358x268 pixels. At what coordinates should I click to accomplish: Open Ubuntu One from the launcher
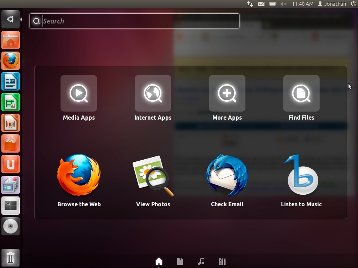point(11,164)
